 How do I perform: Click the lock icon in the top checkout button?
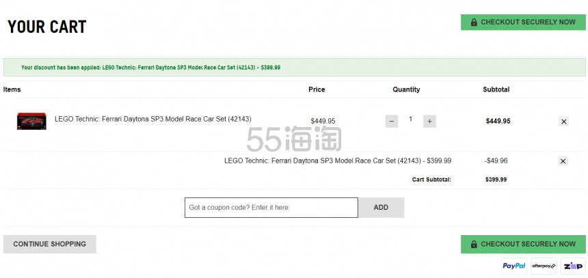[474, 23]
